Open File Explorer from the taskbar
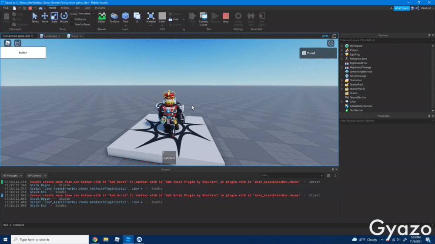 [106, 240]
